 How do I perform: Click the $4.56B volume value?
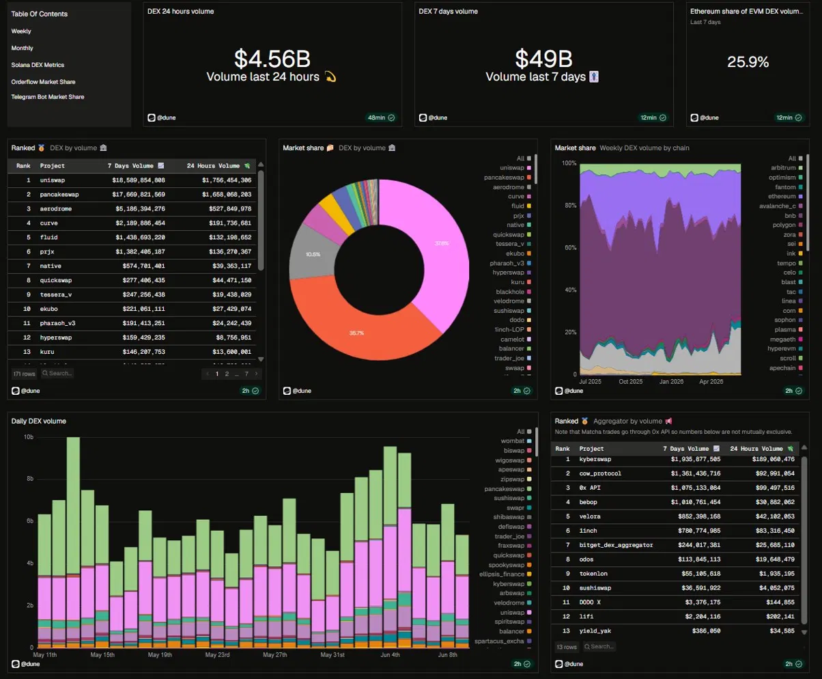click(x=272, y=58)
